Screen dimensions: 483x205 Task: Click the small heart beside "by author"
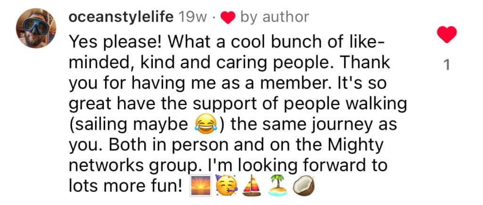coord(228,18)
